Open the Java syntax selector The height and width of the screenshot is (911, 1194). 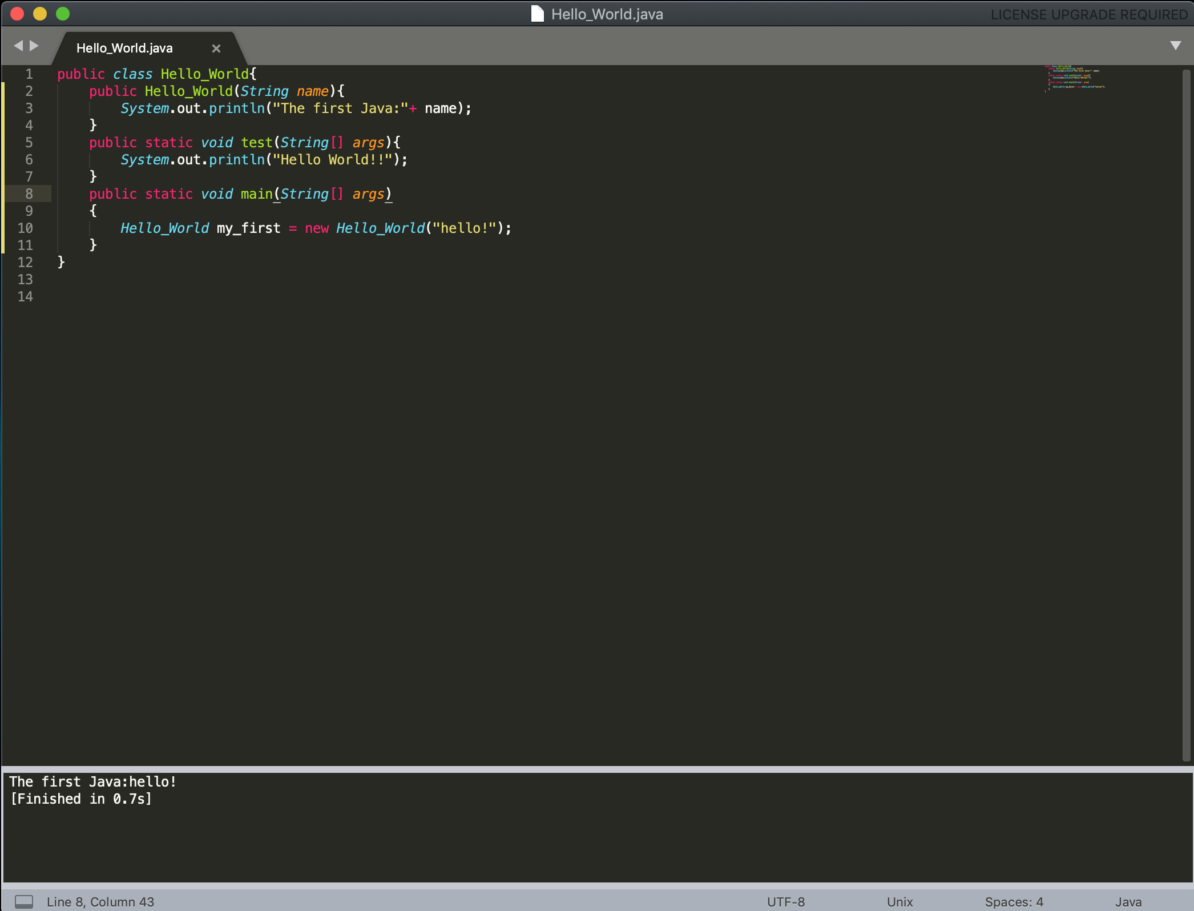click(x=1128, y=901)
